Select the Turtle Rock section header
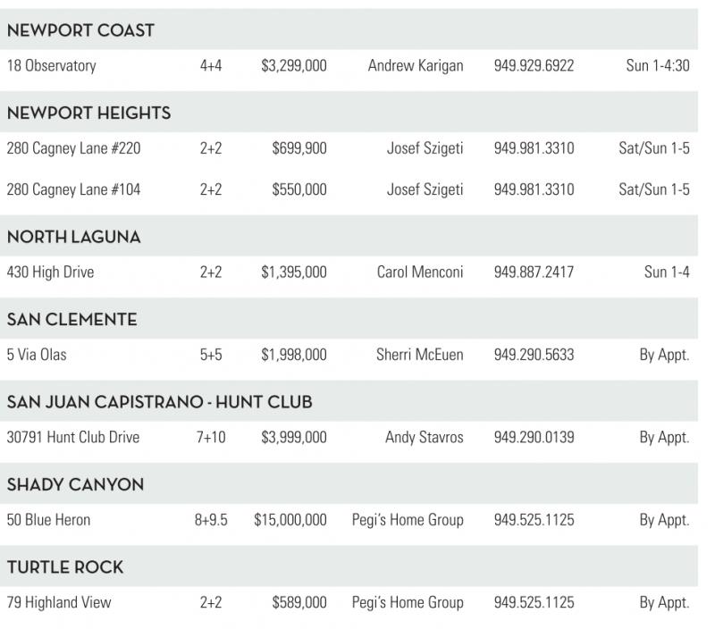The height and width of the screenshot is (629, 715). tap(65, 567)
